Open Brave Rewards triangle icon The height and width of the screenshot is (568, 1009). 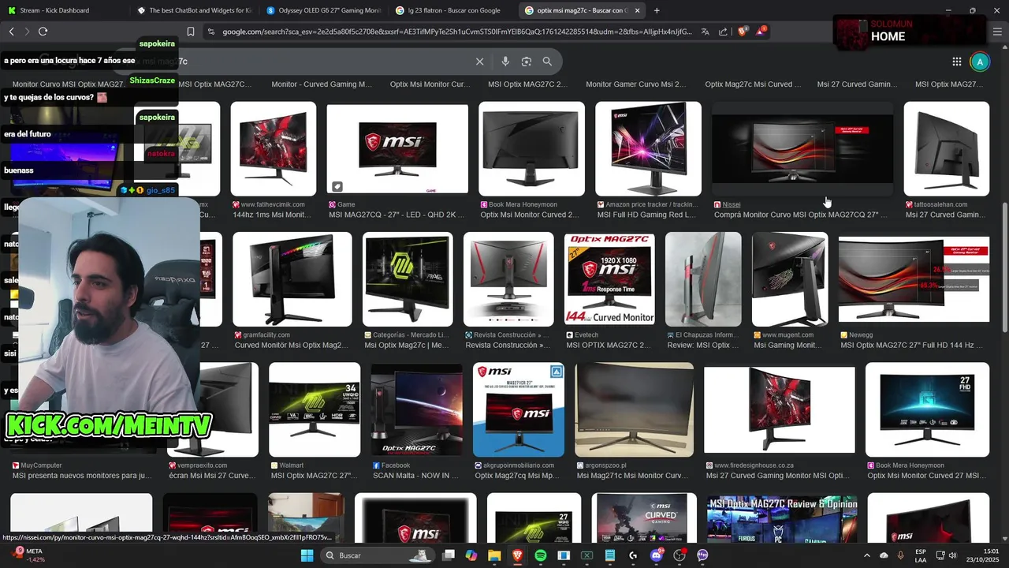coord(760,32)
